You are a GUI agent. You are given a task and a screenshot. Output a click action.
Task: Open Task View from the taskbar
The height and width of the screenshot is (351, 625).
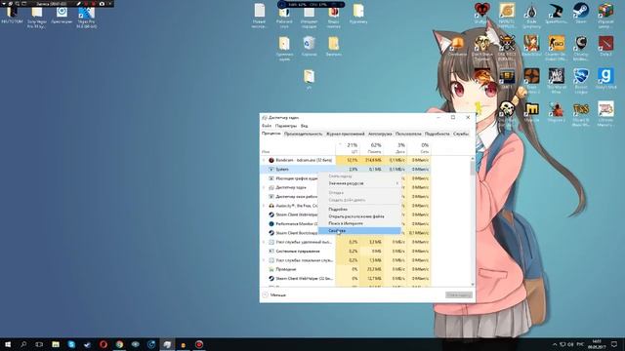click(39, 344)
